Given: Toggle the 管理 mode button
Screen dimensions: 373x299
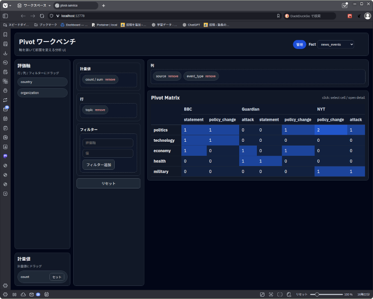Looking at the screenshot, I should pyautogui.click(x=299, y=44).
